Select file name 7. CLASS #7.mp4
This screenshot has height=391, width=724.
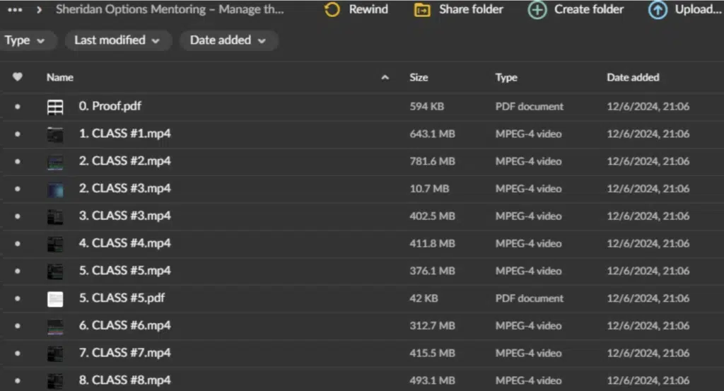tap(124, 353)
